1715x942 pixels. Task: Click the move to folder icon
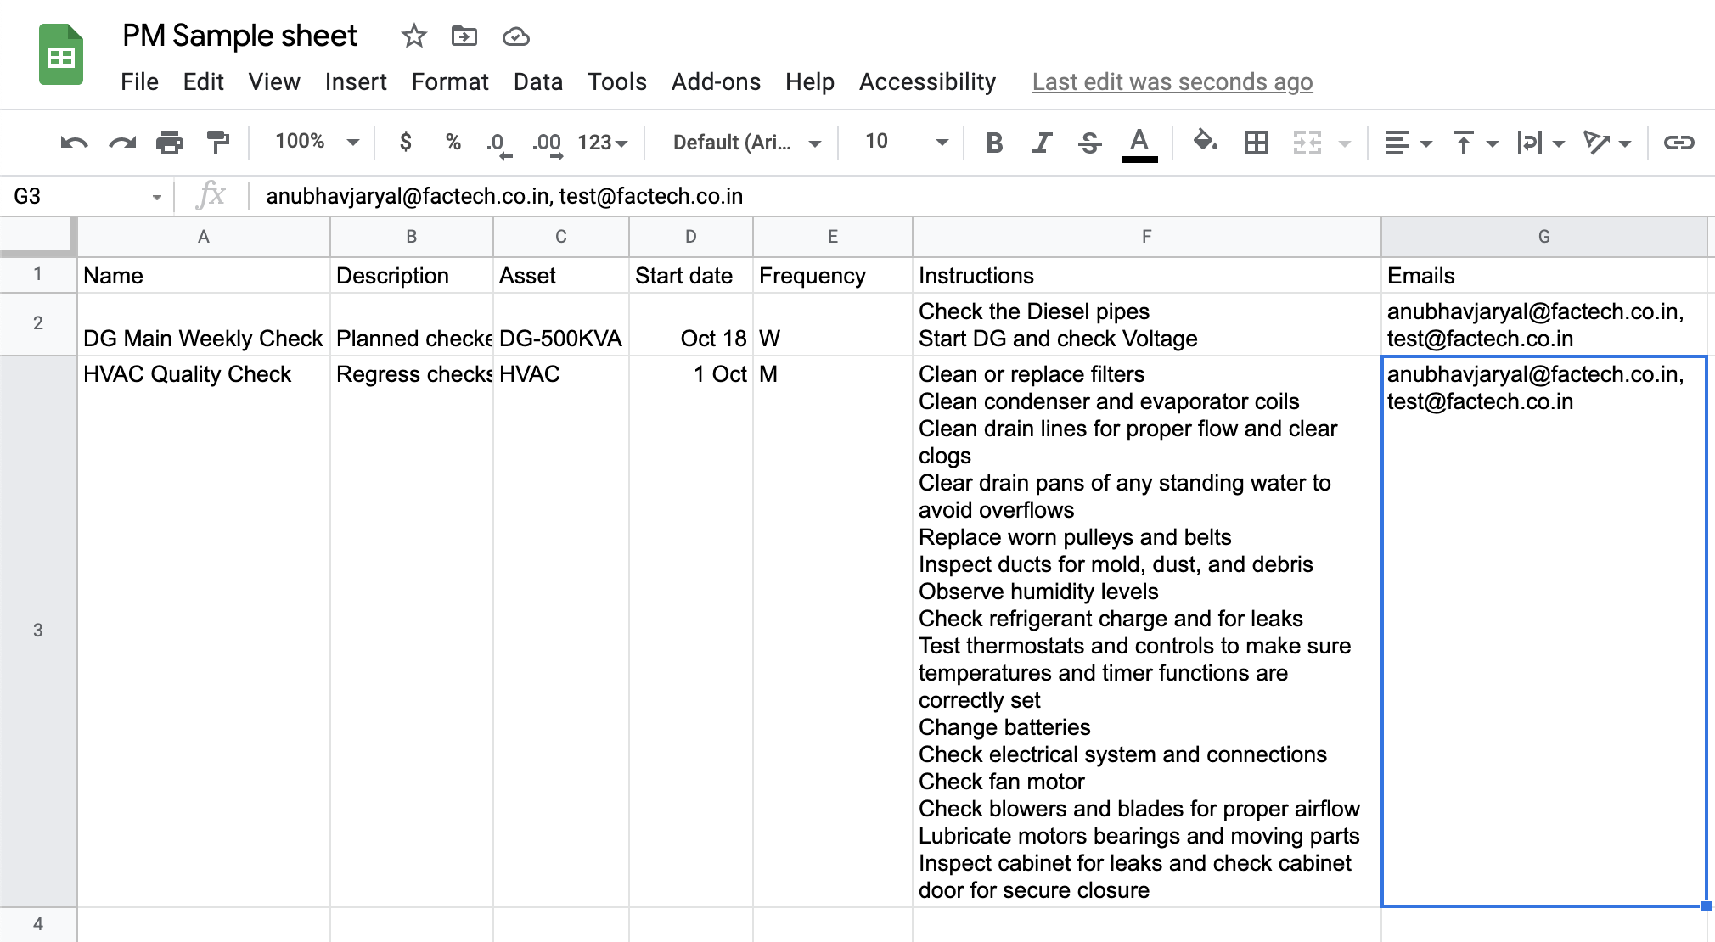464,36
